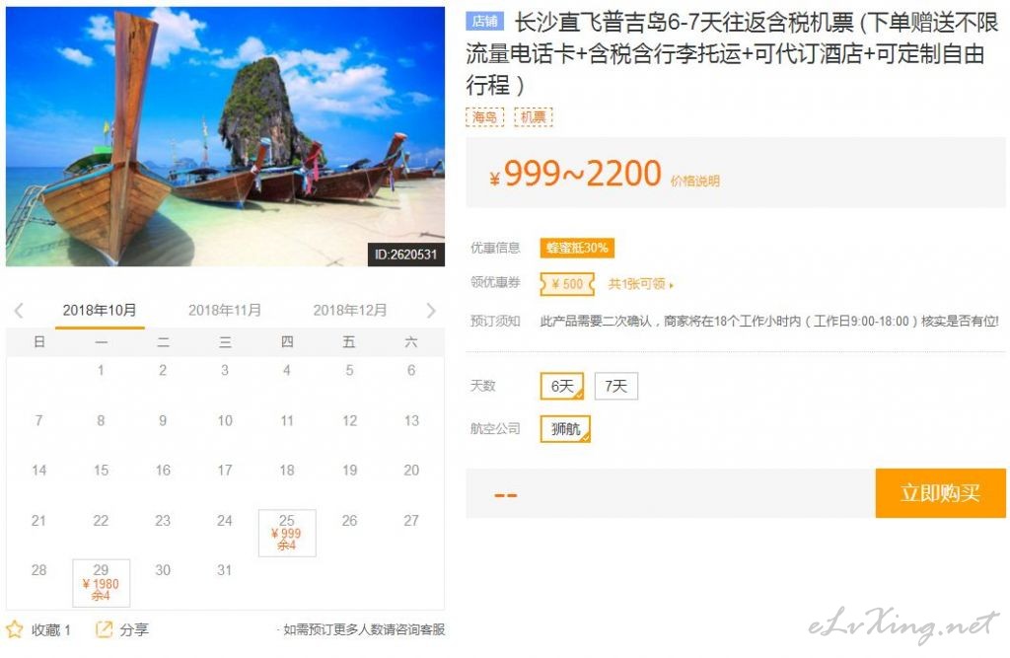Click the ¥500 coupon ticket
Screen dimensions: 1010x658
point(567,283)
